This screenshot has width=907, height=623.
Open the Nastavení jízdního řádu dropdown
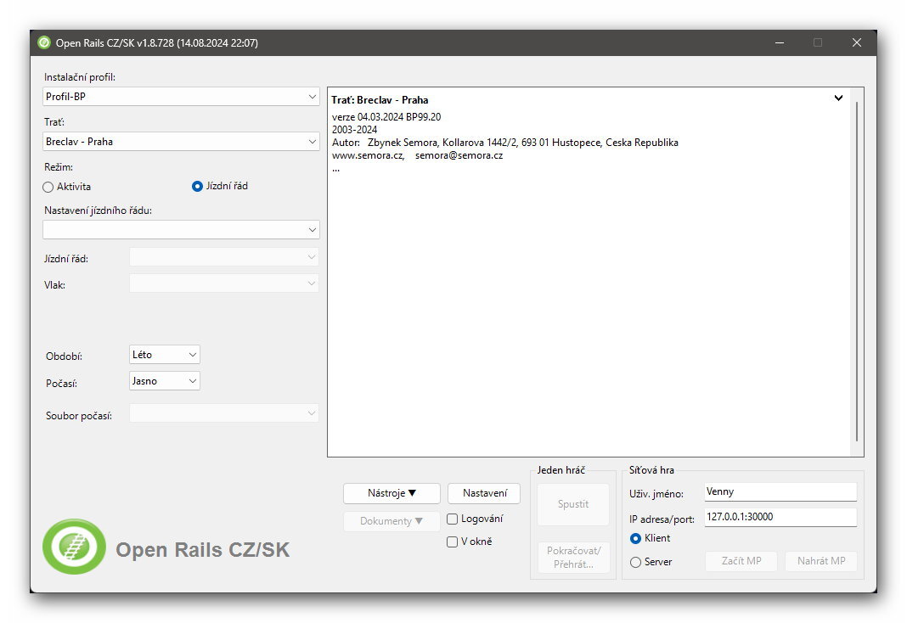point(181,230)
